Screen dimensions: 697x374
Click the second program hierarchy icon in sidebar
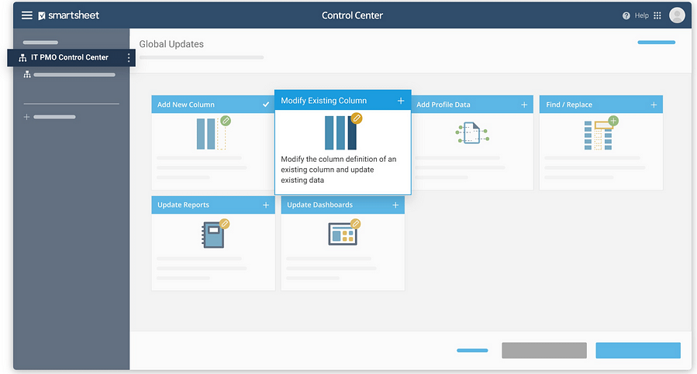27,74
